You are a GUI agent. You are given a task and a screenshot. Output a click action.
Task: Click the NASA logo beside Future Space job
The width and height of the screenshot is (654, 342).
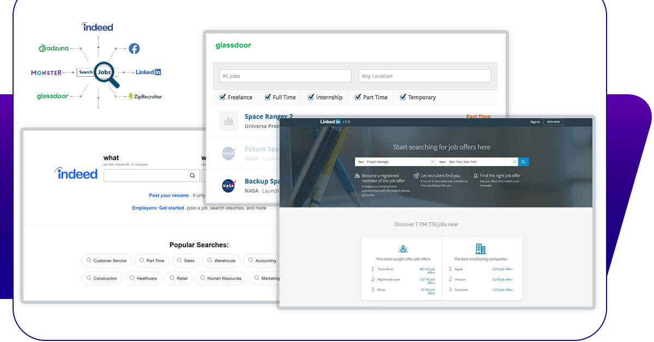pos(229,153)
